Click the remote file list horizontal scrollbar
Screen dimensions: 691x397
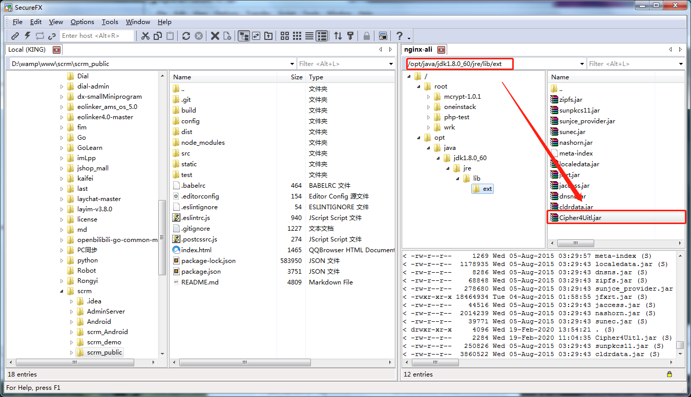[576, 244]
